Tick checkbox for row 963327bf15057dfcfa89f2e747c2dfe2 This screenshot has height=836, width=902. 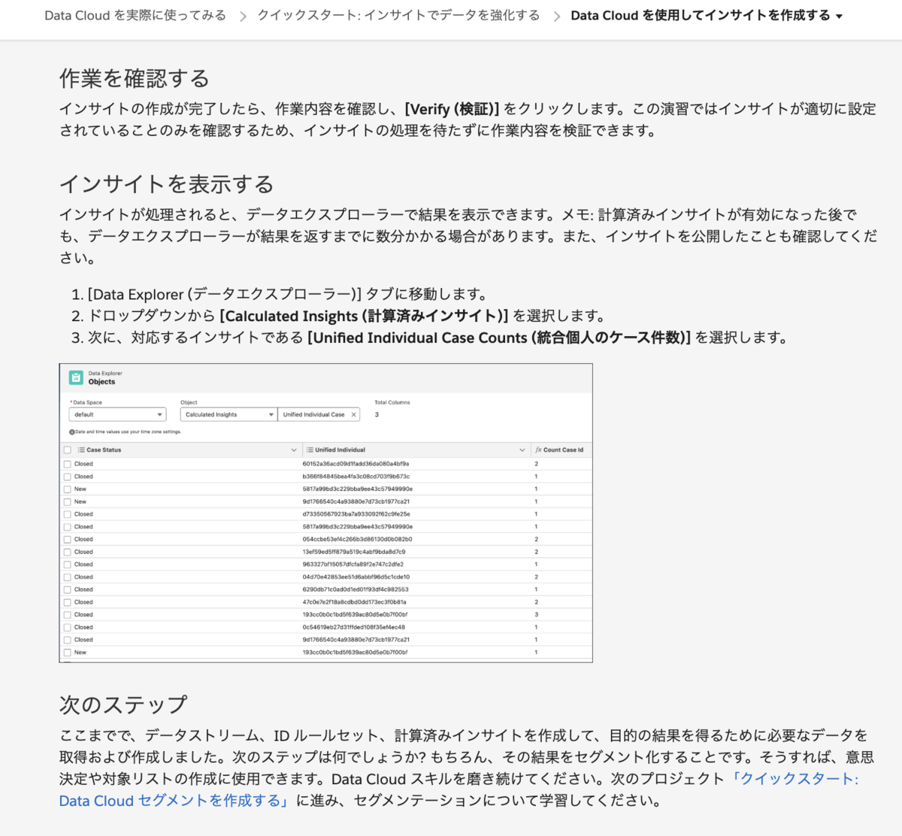(x=68, y=565)
